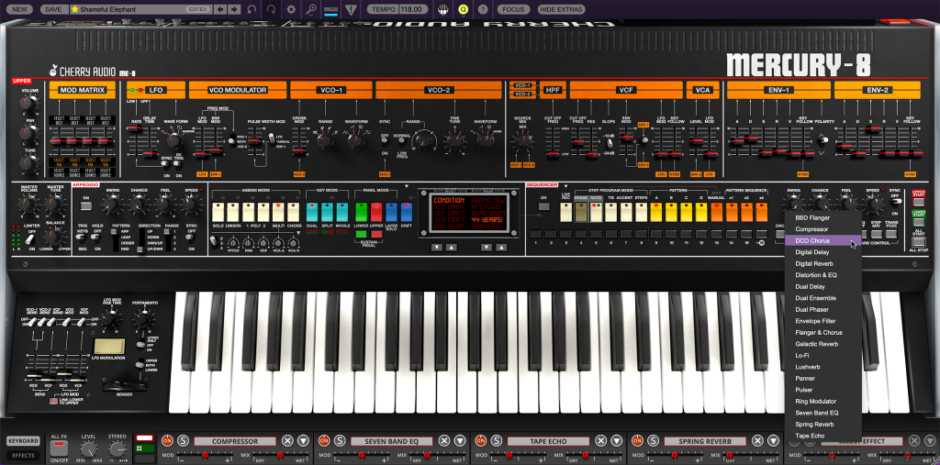Remove the Spring Reverb effect
This screenshot has width=940, height=465.
tap(758, 440)
